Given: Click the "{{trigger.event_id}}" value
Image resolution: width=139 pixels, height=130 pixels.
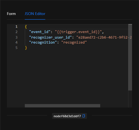Looking at the screenshot, I should point(78,32).
